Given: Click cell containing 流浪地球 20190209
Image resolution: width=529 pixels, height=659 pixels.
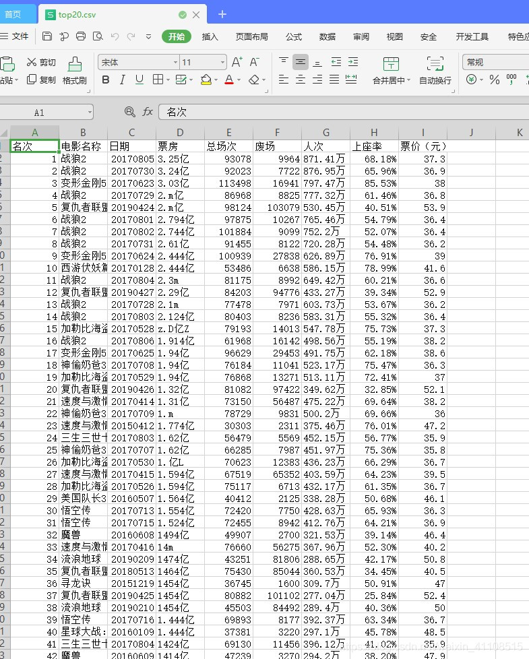Looking at the screenshot, I should coord(83,559).
